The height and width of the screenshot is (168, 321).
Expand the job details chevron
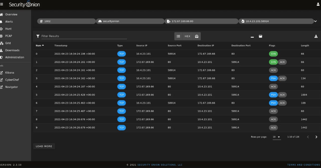point(315,21)
